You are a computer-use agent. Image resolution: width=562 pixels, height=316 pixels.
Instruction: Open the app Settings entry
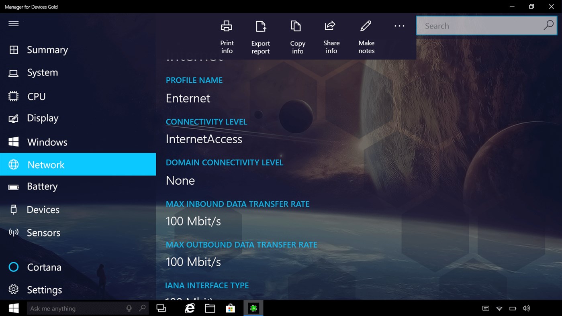coord(44,289)
